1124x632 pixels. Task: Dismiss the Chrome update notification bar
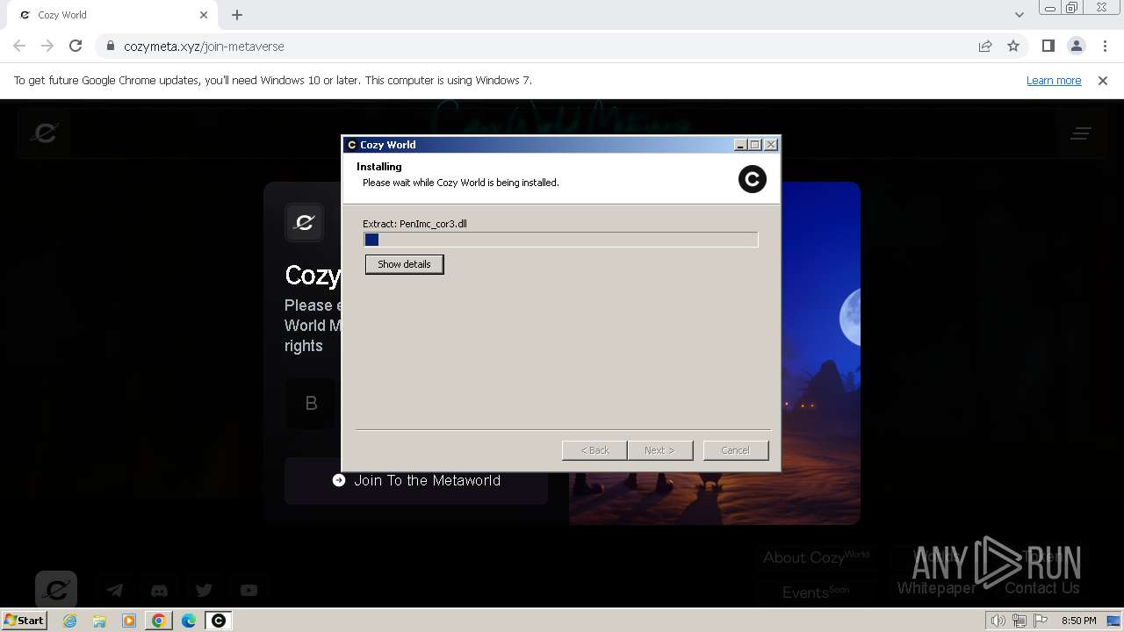[1103, 81]
